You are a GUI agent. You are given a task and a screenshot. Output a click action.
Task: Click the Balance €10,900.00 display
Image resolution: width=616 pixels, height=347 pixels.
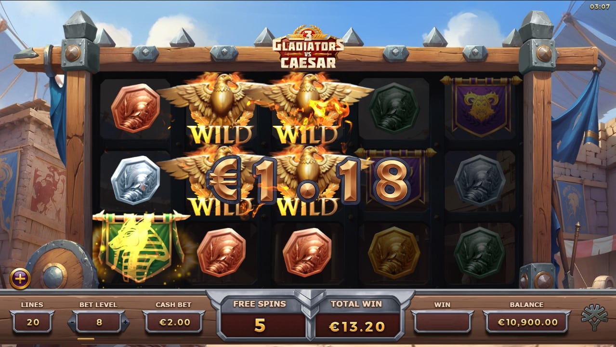pyautogui.click(x=527, y=322)
